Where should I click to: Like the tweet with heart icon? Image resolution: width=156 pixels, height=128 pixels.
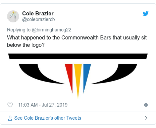[x=10, y=105]
